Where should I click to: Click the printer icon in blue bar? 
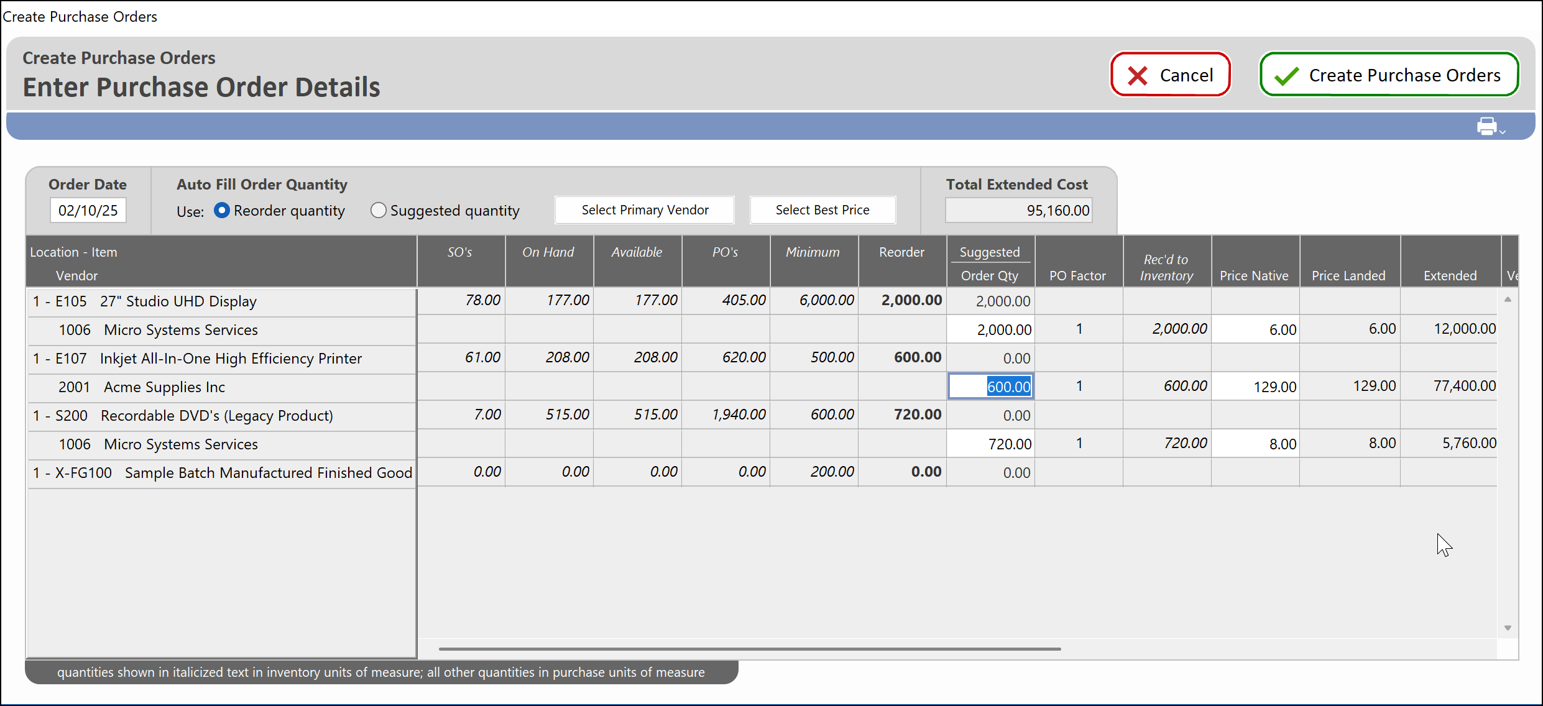[x=1486, y=126]
